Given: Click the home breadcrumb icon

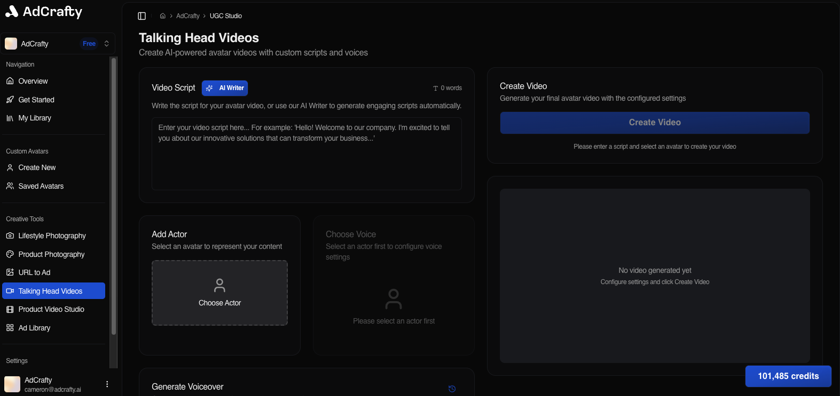Looking at the screenshot, I should point(163,16).
